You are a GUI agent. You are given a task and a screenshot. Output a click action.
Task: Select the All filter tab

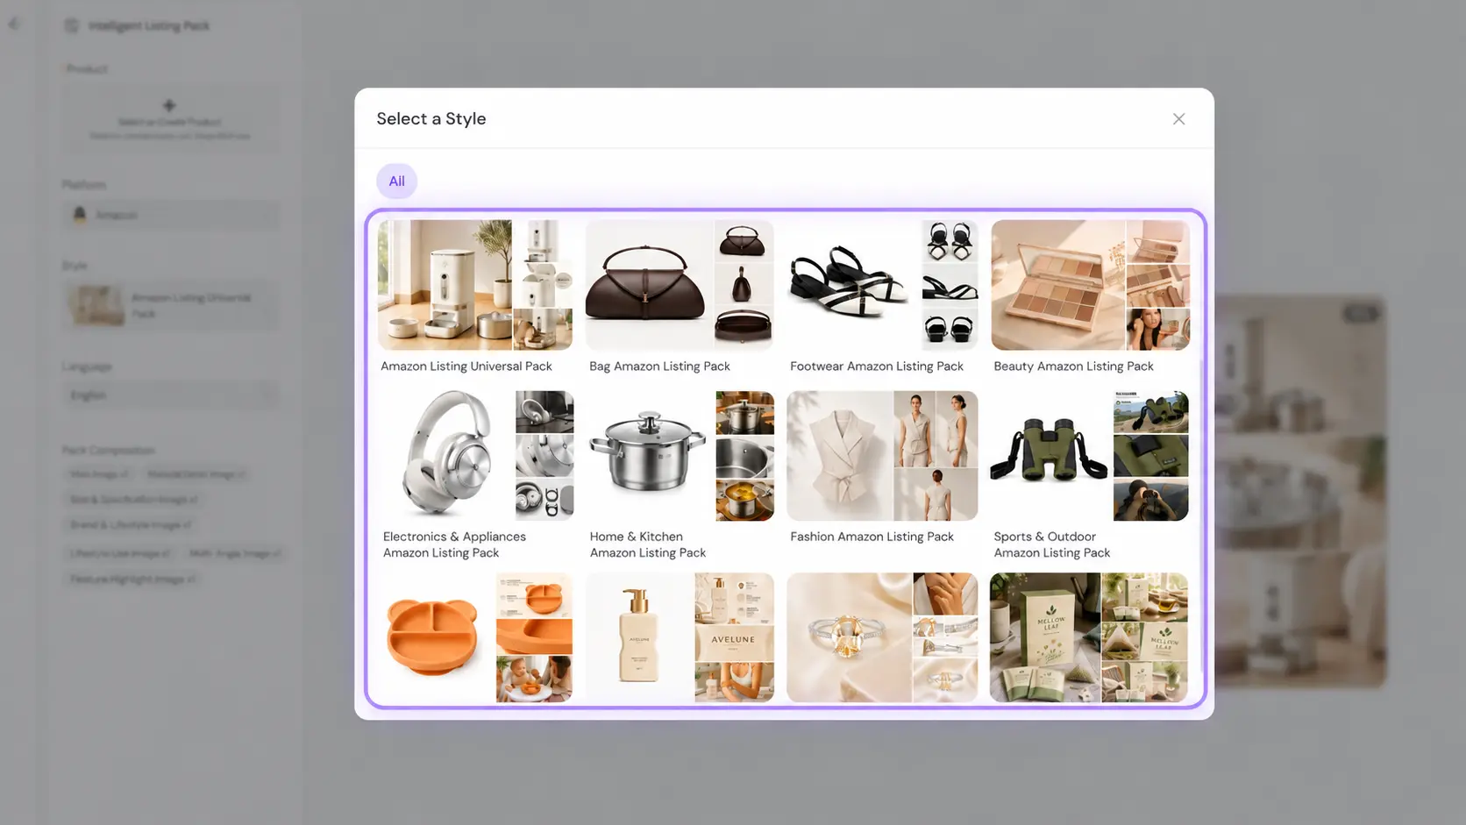[396, 181]
